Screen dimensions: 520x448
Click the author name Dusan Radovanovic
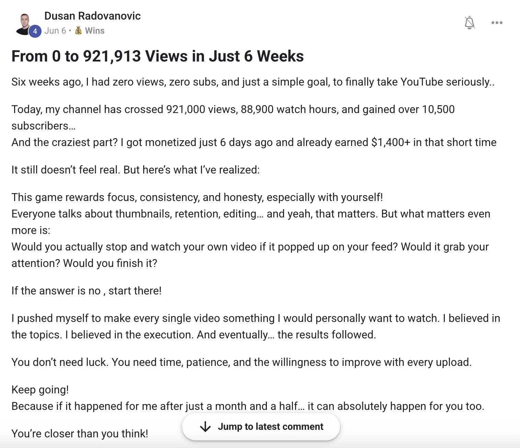pyautogui.click(x=92, y=16)
